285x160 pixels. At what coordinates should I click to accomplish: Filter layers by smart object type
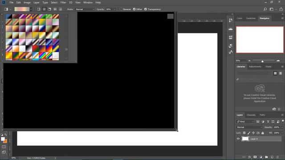278,121
